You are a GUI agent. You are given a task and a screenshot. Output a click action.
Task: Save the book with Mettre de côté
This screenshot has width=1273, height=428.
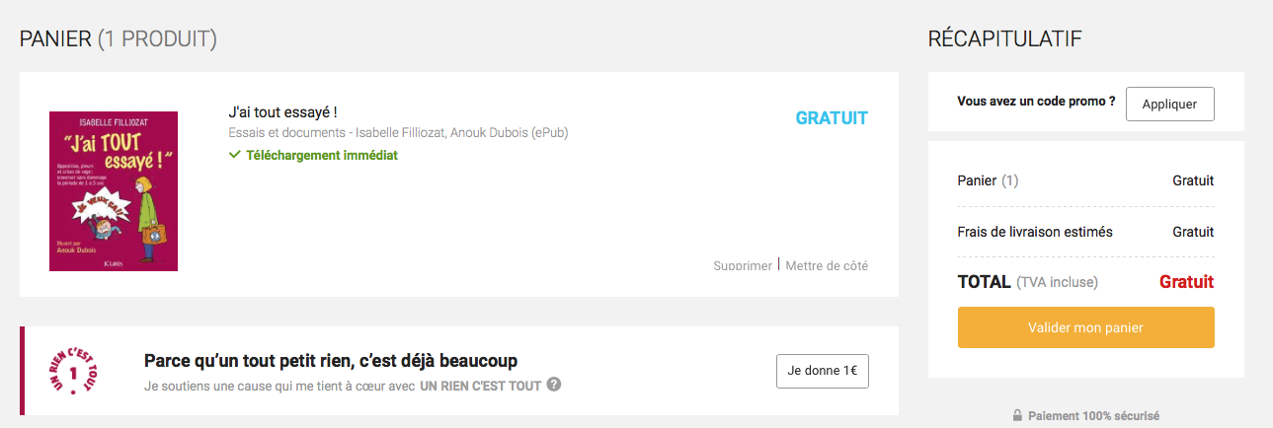[x=827, y=266]
